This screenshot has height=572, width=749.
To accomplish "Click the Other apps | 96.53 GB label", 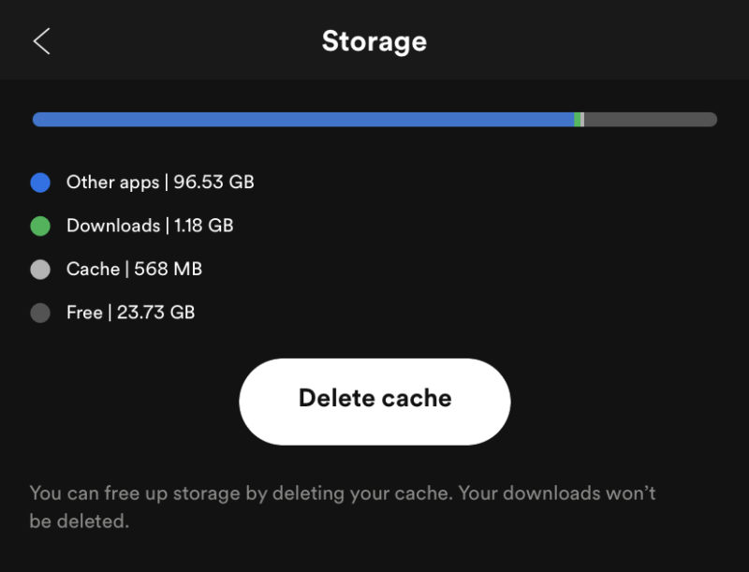I will [159, 182].
